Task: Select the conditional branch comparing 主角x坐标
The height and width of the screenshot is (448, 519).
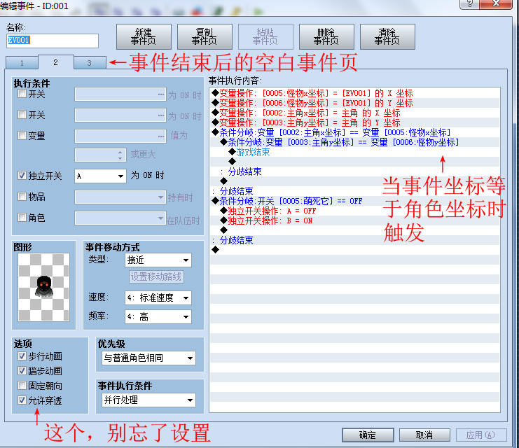Action: 354,133
